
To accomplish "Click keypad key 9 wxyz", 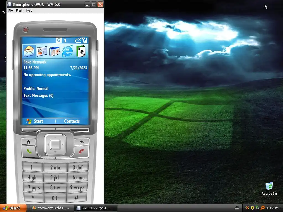I will 77,187.
